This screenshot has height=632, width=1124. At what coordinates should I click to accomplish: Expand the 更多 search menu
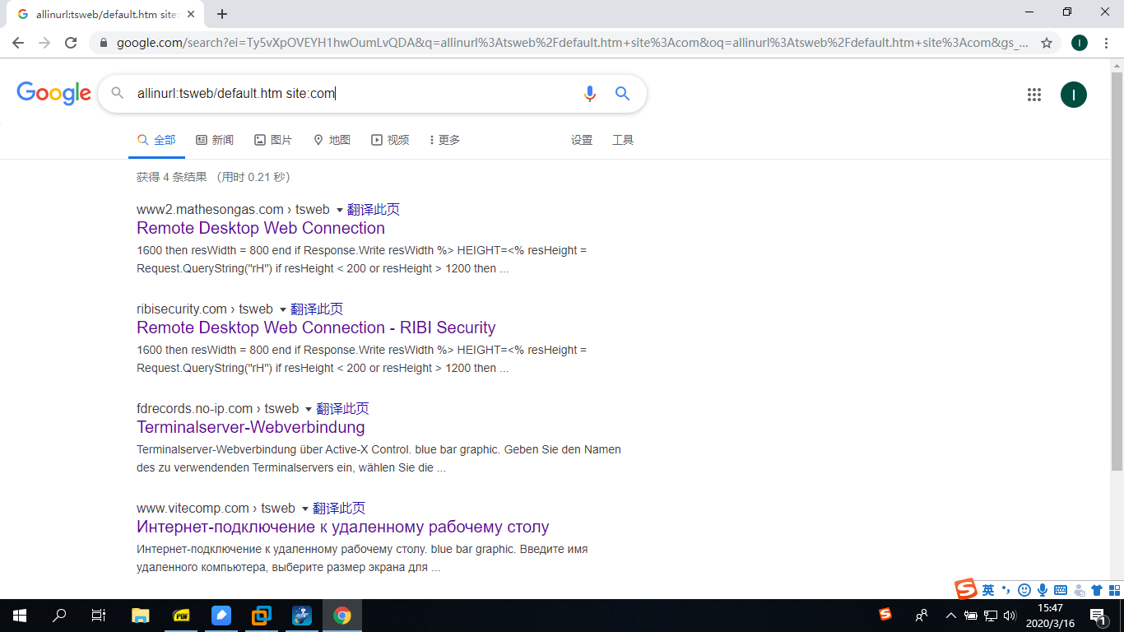click(444, 140)
